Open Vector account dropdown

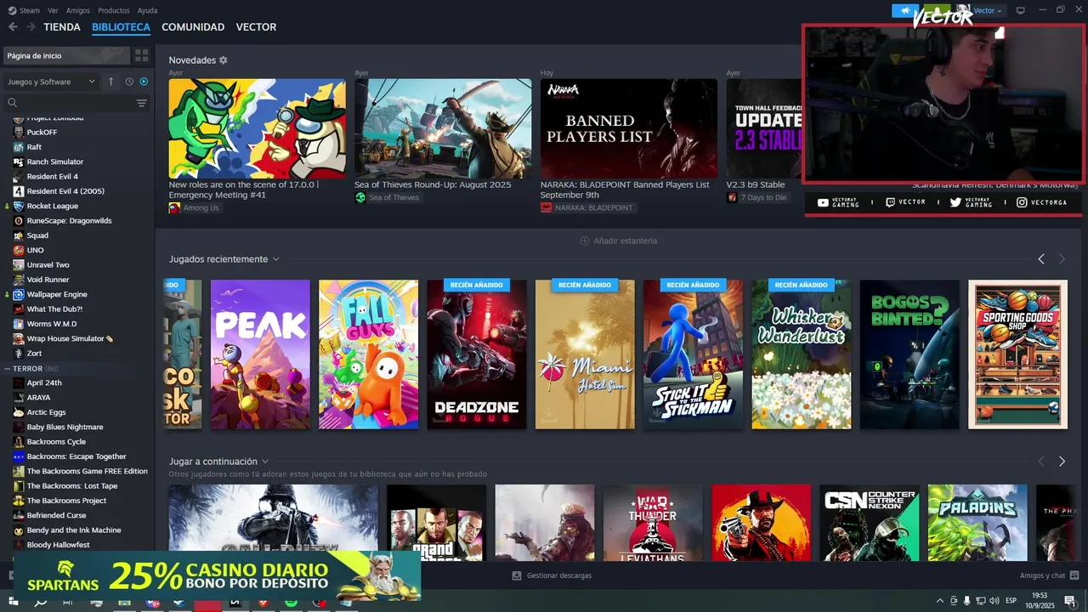pos(987,10)
